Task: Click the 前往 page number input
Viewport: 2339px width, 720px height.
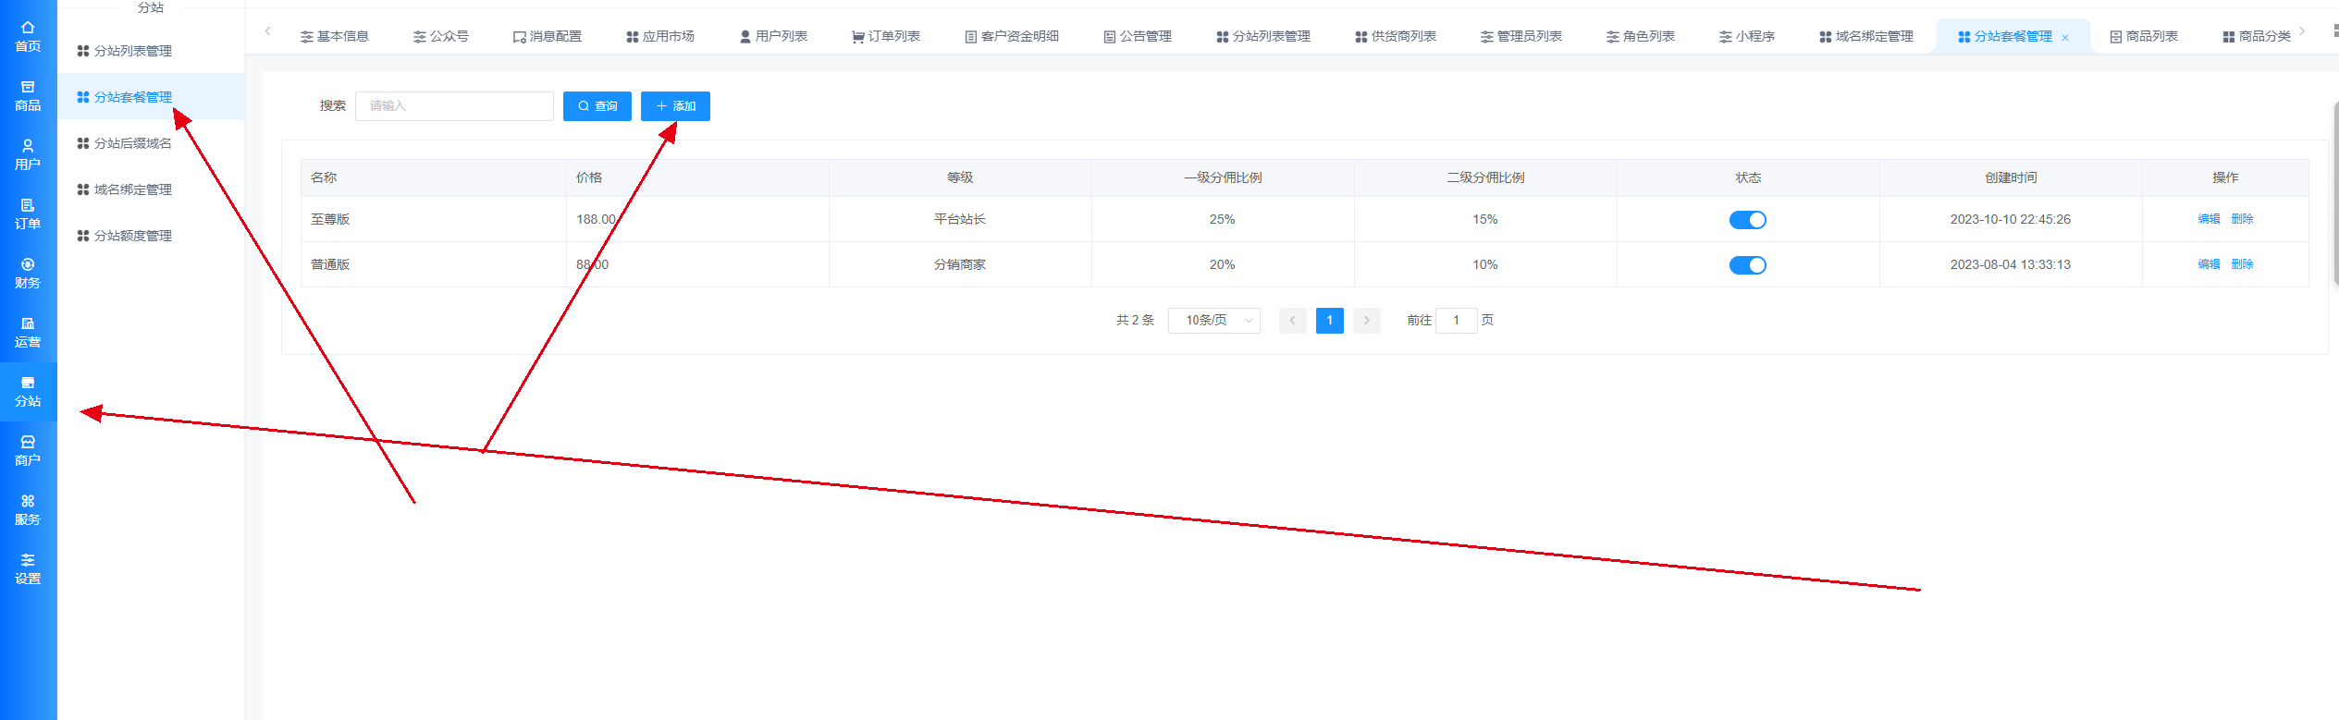Action: click(1456, 320)
